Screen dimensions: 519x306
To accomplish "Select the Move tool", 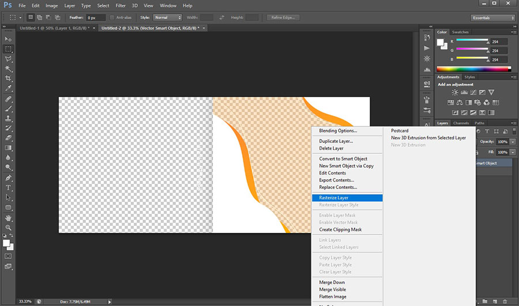I will pyautogui.click(x=9, y=39).
